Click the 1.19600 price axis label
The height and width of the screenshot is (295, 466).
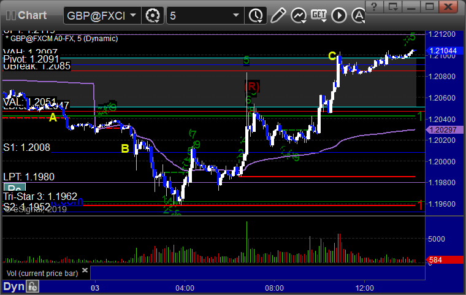click(x=442, y=204)
